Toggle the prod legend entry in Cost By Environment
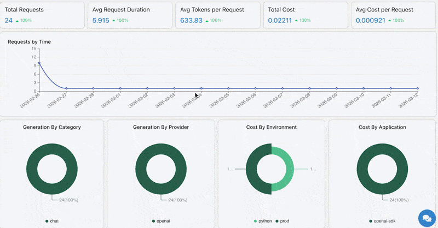The height and width of the screenshot is (228, 438). coord(283,221)
